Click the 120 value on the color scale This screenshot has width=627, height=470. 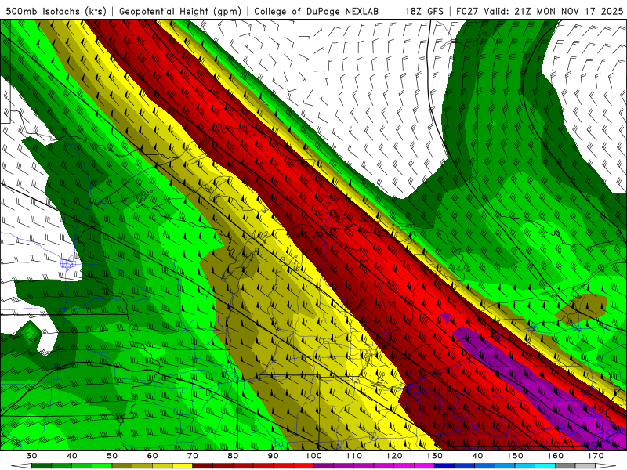tap(394, 456)
